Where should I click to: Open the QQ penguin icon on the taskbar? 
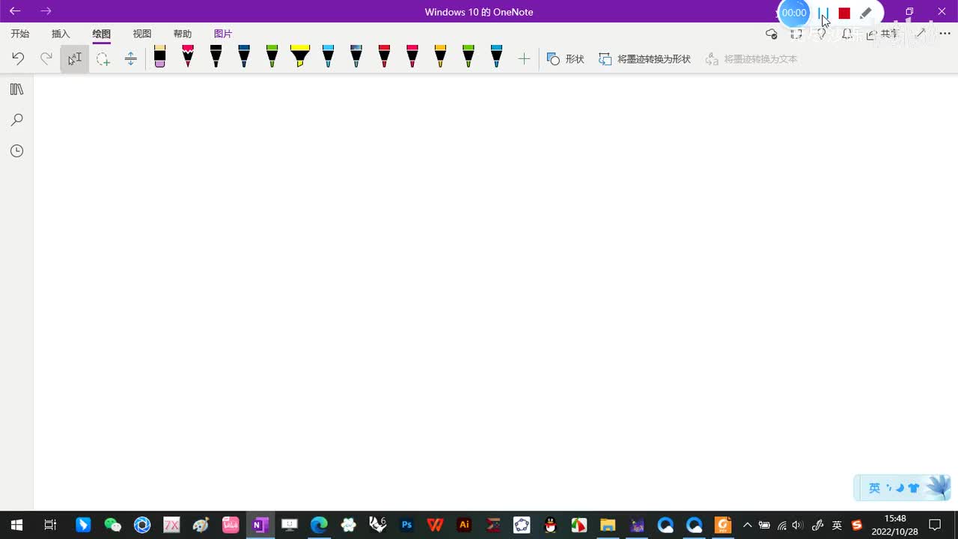tap(551, 525)
